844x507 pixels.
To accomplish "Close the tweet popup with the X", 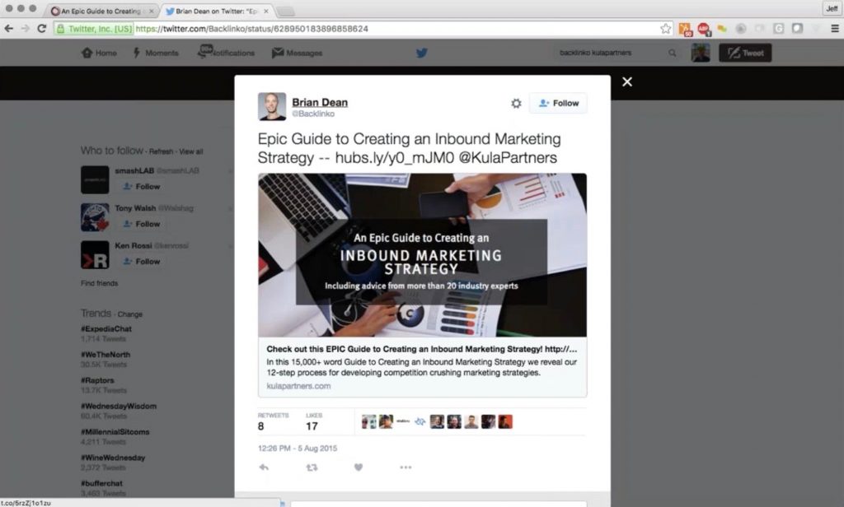I will [x=627, y=81].
